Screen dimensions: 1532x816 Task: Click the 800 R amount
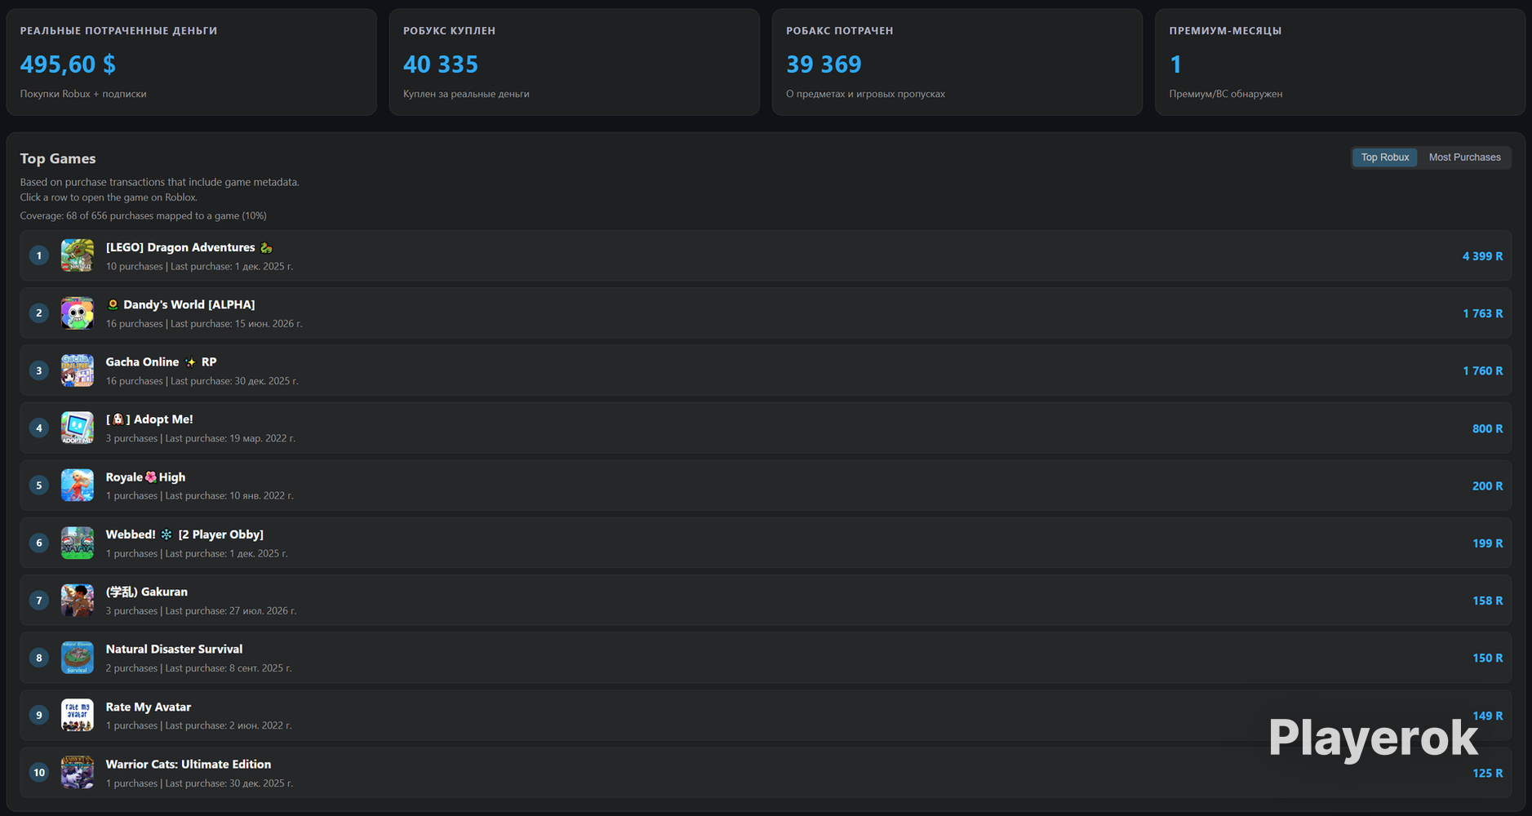1487,428
